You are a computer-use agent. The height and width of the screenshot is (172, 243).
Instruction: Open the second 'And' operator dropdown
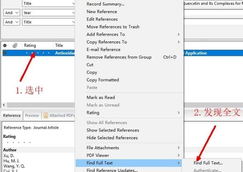click(11, 22)
